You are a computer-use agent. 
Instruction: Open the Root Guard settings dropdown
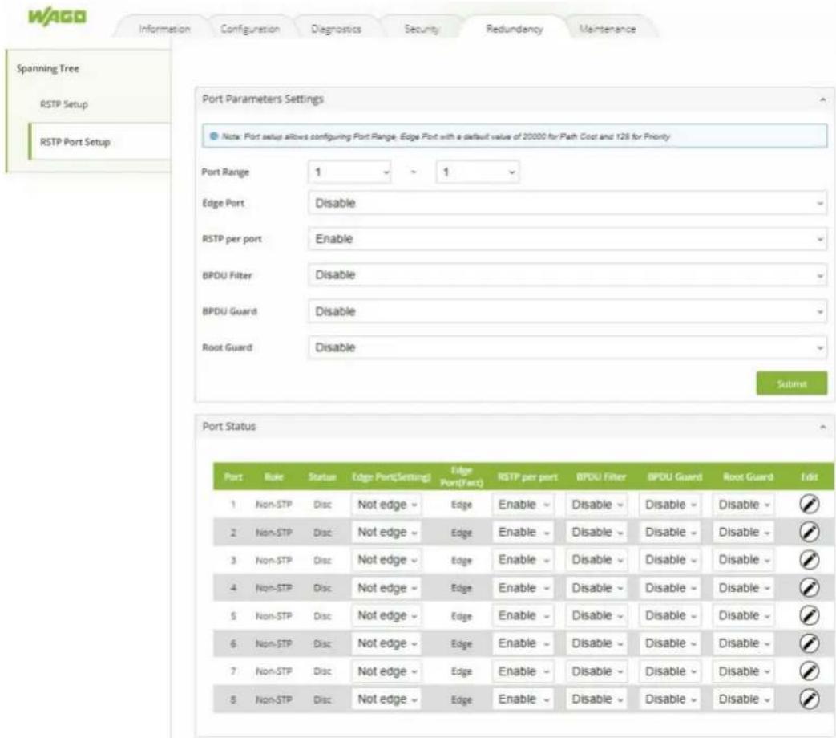pos(567,347)
